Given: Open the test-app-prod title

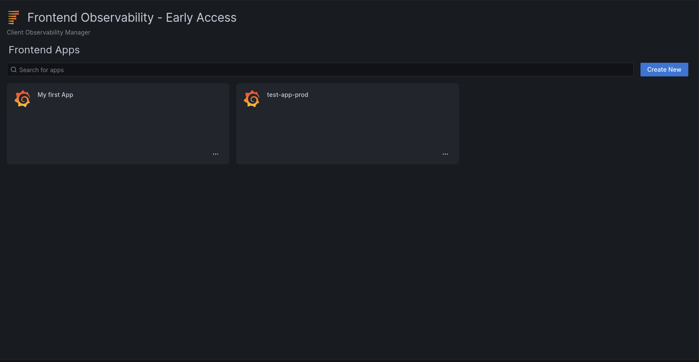Looking at the screenshot, I should [287, 95].
